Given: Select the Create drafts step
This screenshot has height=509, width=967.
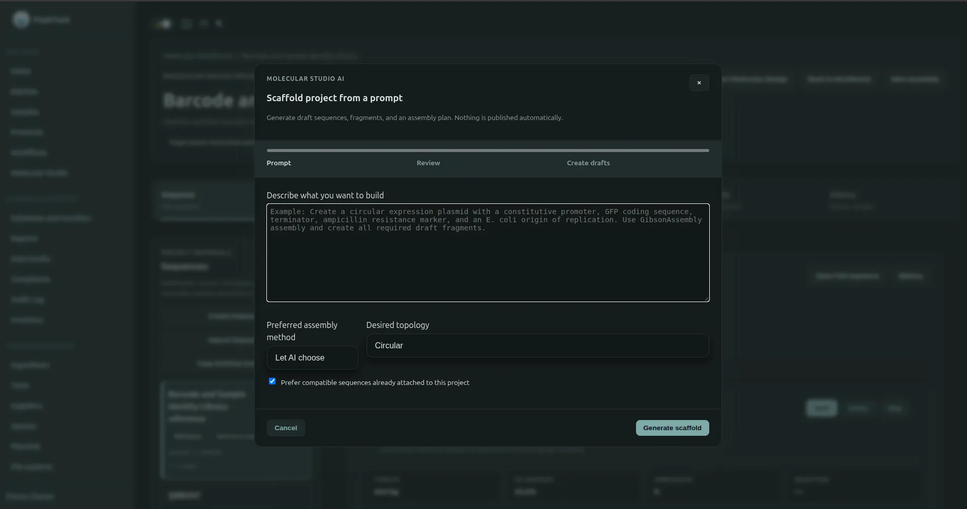Looking at the screenshot, I should pos(588,163).
